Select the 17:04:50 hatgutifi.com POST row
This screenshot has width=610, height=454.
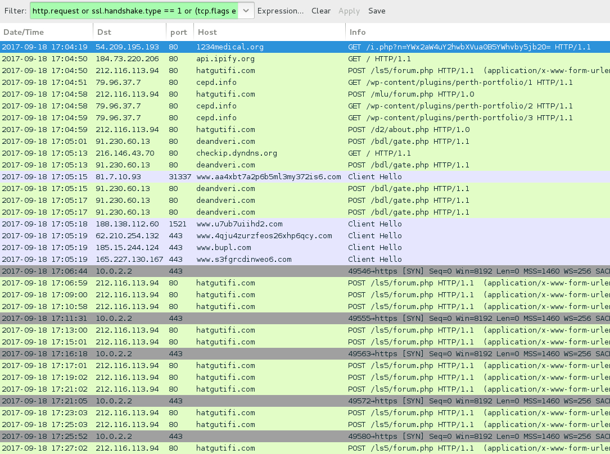tap(305, 71)
